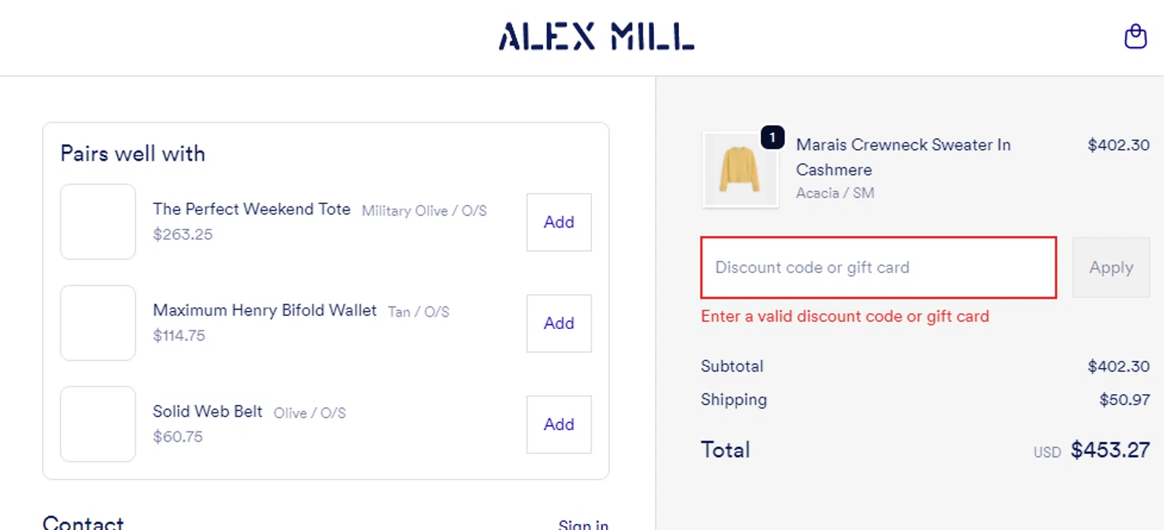Viewport: 1164px width, 530px height.
Task: Click the yellow sweater product thumbnail
Action: [x=740, y=169]
